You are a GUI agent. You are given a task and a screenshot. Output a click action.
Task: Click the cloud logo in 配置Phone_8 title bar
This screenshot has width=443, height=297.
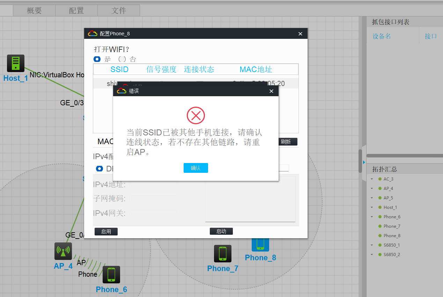click(x=93, y=34)
